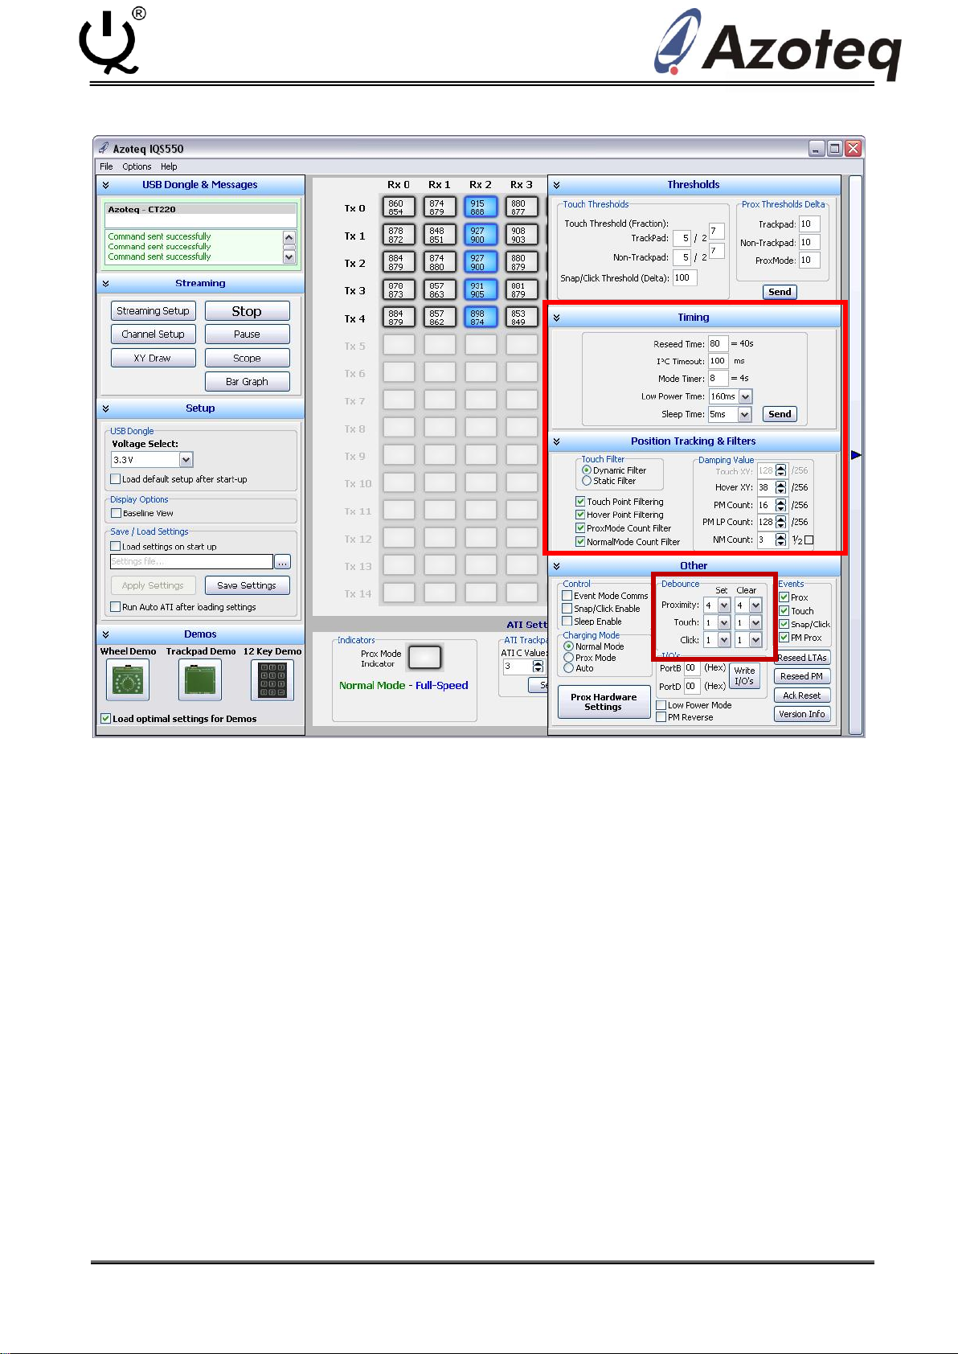Open the Bar Graph view
The image size is (958, 1354).
(x=247, y=382)
